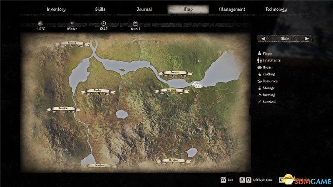Go to next map filter with right arrow
Image resolution: width=333 pixels, height=187 pixels.
click(307, 39)
